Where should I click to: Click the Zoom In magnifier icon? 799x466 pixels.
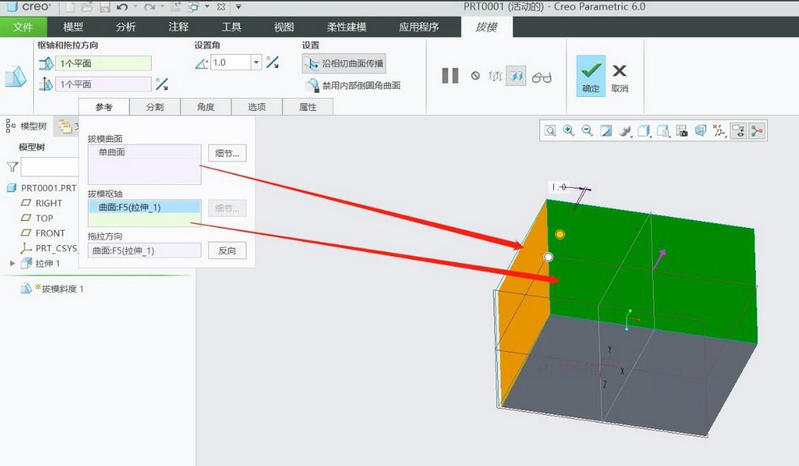(569, 131)
